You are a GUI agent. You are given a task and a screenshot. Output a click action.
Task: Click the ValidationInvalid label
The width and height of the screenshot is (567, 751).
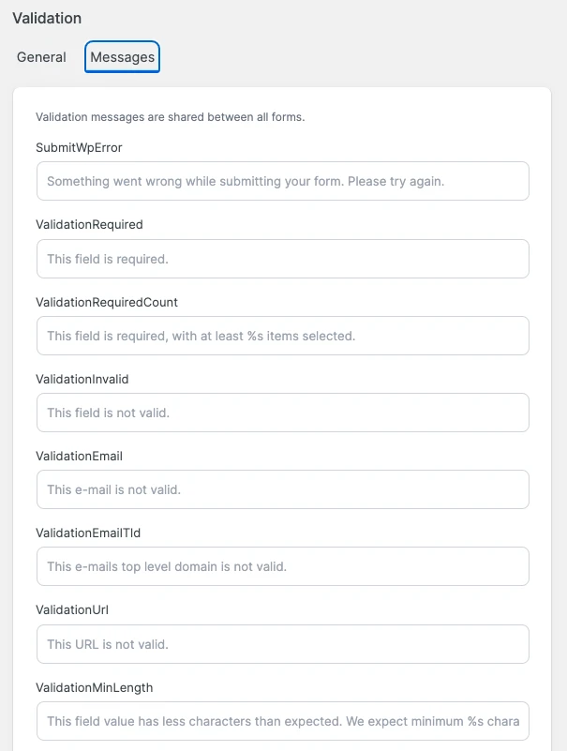[82, 379]
